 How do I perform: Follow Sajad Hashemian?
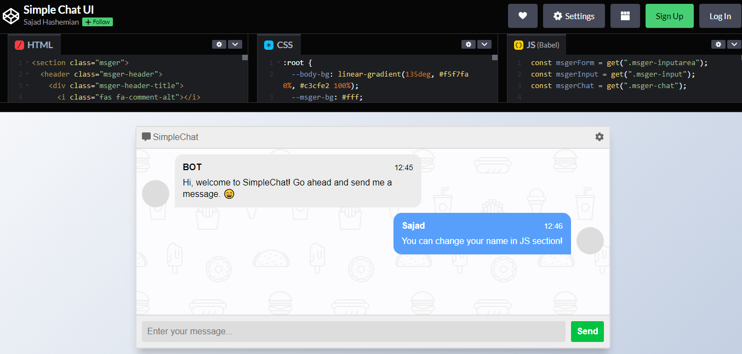tap(97, 22)
